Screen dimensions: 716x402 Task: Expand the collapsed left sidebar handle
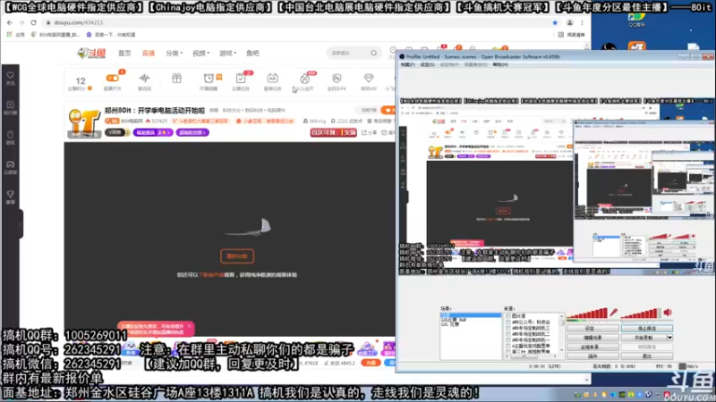pyautogui.click(x=21, y=224)
